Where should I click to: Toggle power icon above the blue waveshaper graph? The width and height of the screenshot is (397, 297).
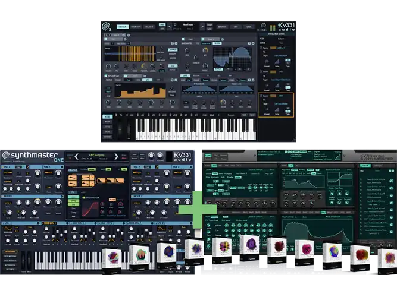253,43
